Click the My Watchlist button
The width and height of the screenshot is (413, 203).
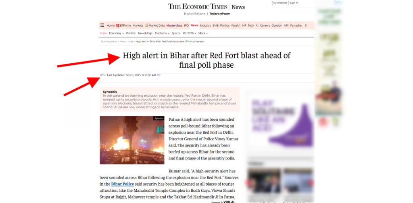pos(280,3)
